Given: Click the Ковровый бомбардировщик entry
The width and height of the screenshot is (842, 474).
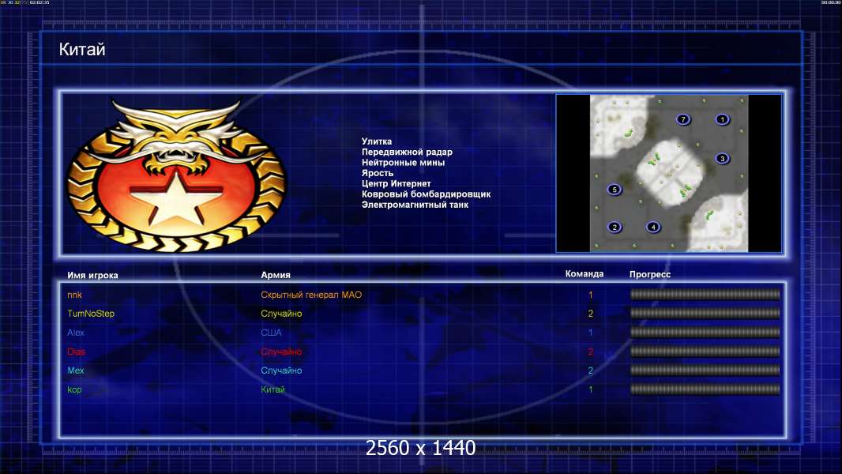Looking at the screenshot, I should click(x=427, y=194).
